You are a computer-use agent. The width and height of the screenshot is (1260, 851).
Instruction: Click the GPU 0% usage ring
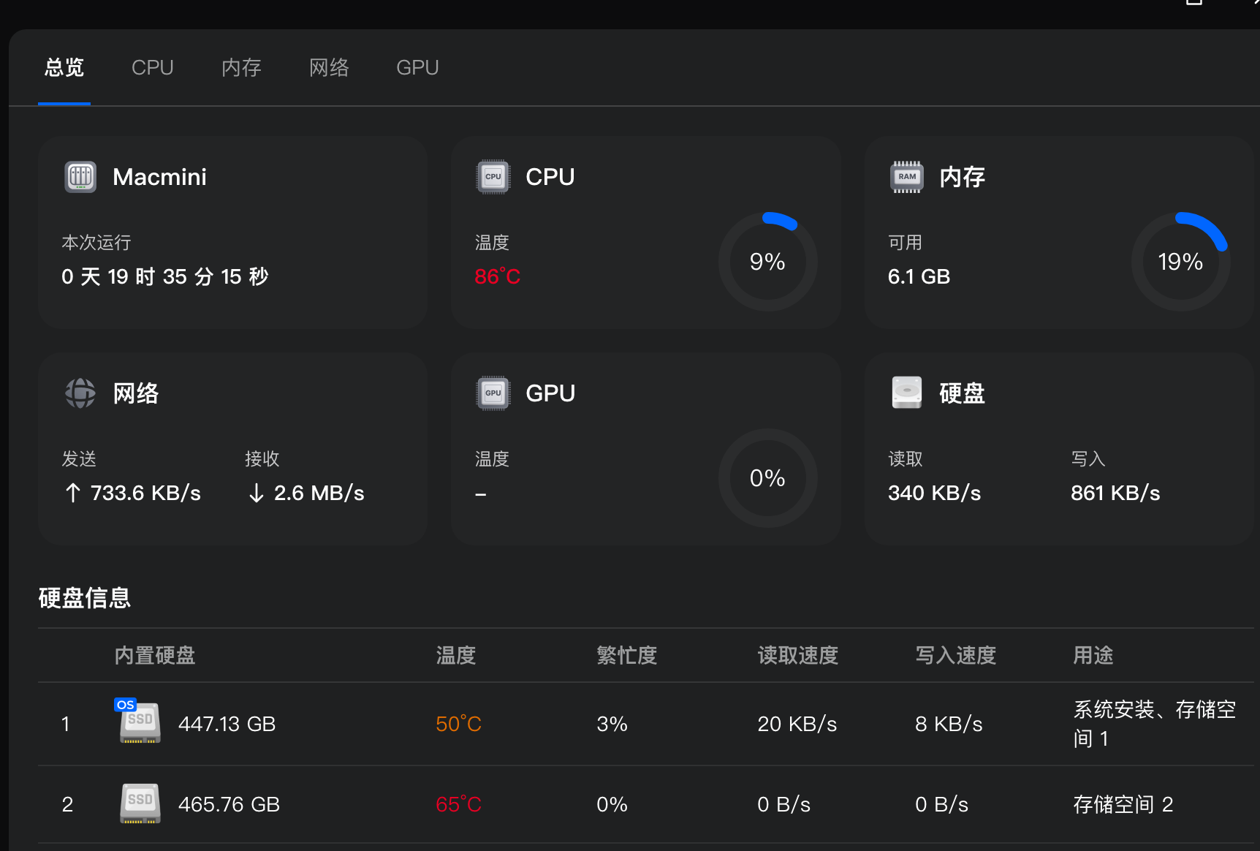pyautogui.click(x=767, y=478)
